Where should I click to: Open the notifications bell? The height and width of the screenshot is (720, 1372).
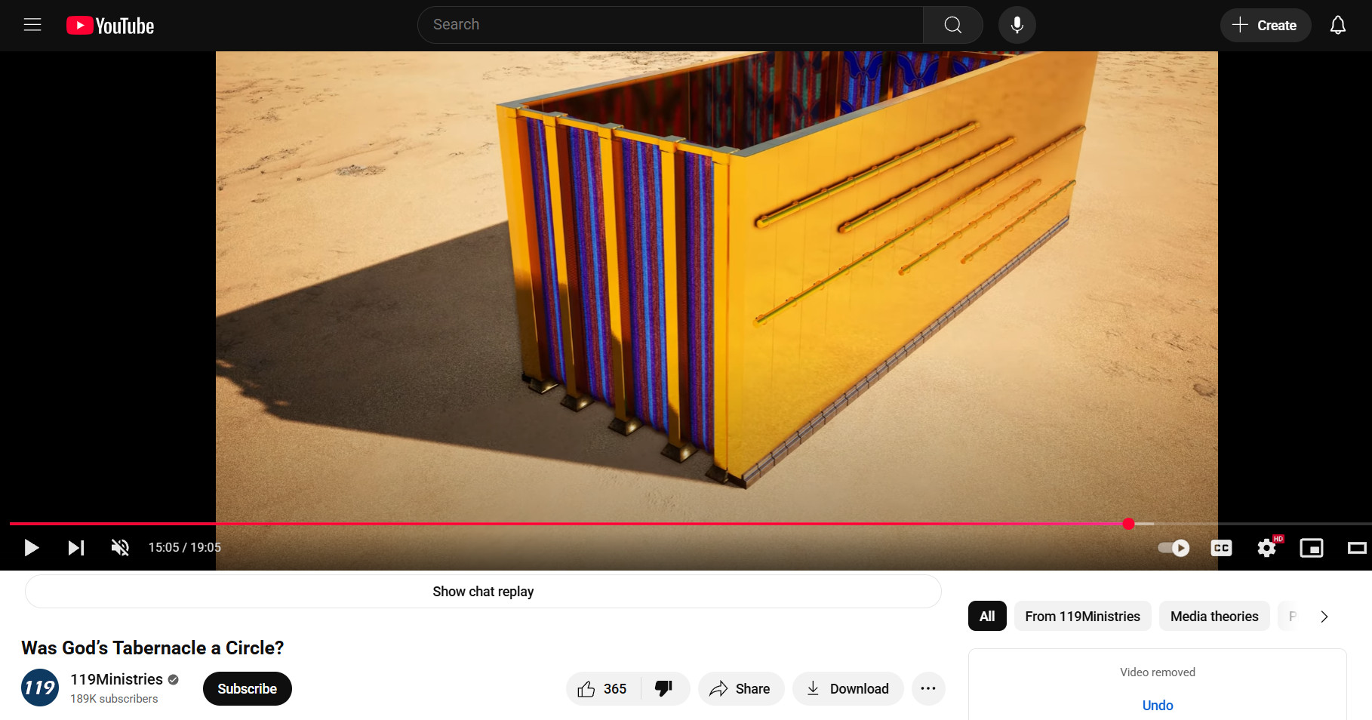[1337, 25]
